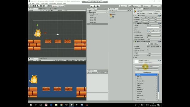Viewport: 190px width, 107px height.
Task: Open the Assets menu
Action: point(37,3)
